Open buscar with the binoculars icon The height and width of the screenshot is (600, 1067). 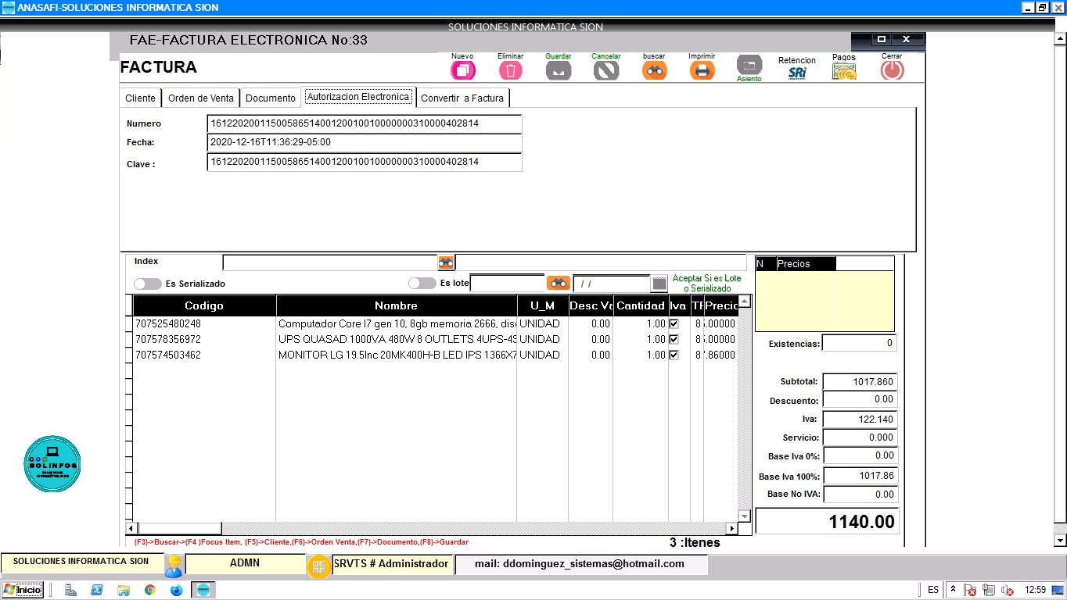click(654, 70)
